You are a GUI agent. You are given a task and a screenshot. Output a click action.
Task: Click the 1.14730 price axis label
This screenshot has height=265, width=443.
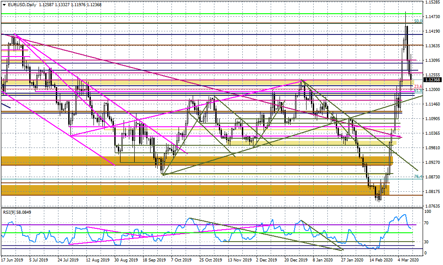point(432,17)
